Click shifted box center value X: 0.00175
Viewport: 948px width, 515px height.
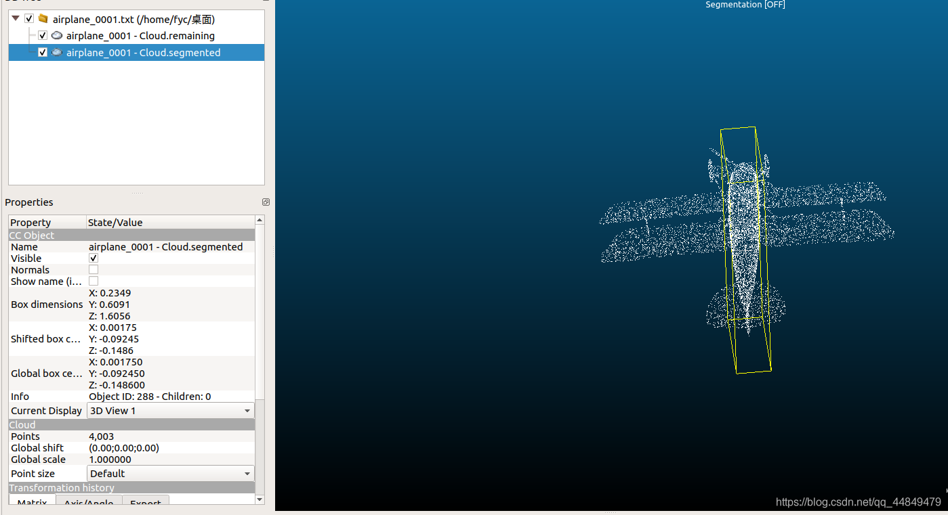[x=112, y=328]
